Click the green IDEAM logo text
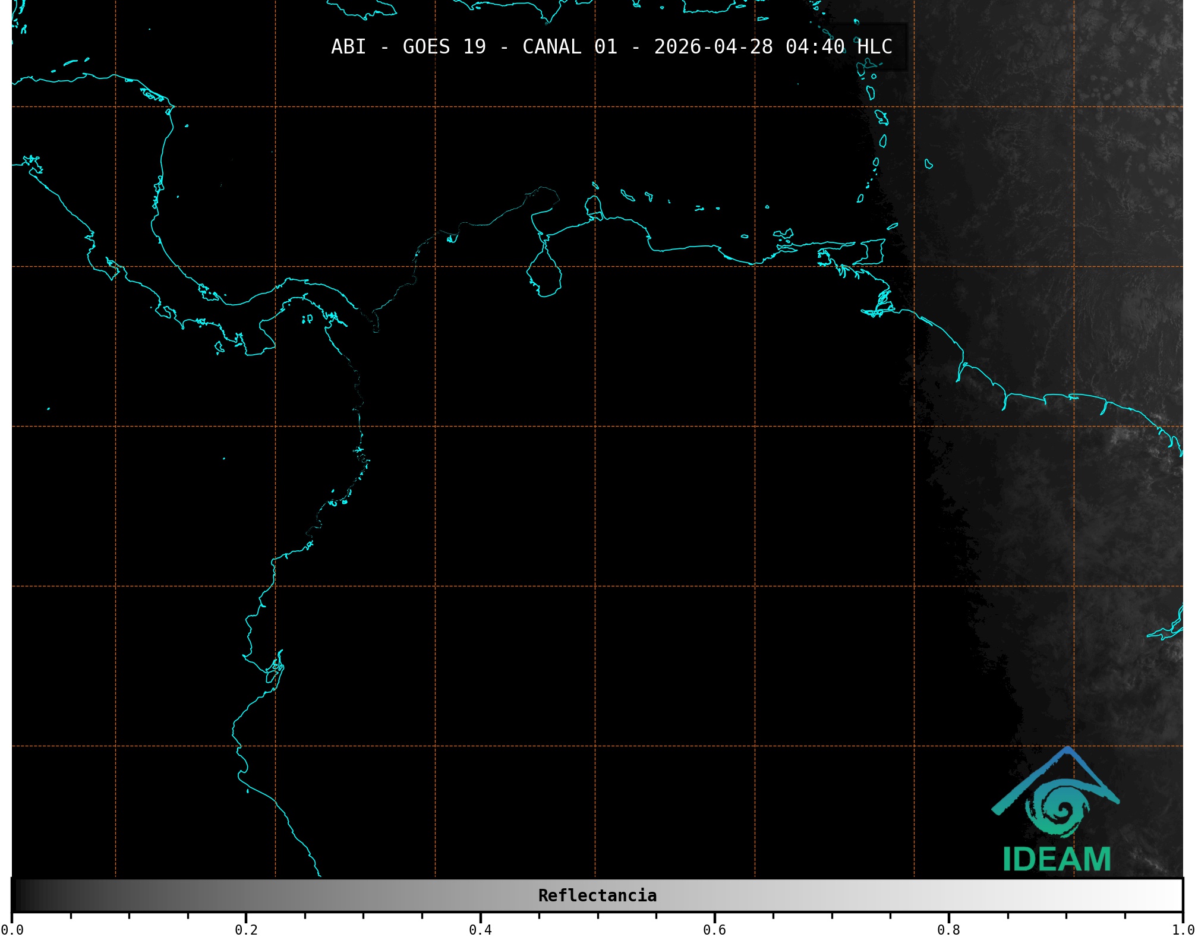1195x937 pixels. pos(1057,860)
